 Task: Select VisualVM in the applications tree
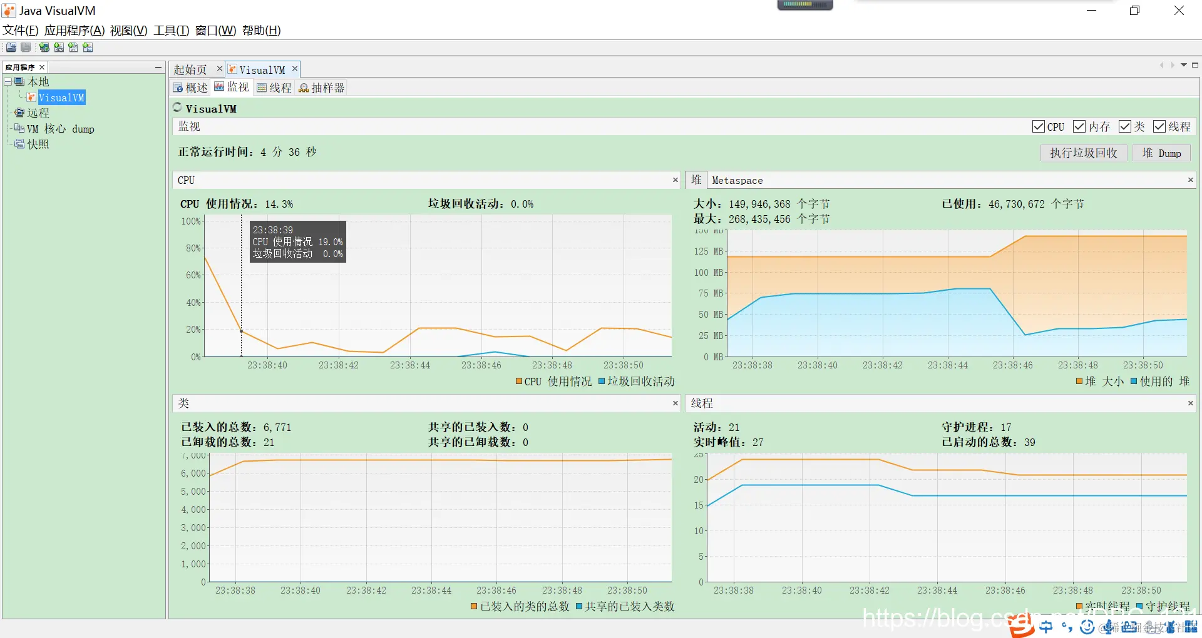(61, 98)
